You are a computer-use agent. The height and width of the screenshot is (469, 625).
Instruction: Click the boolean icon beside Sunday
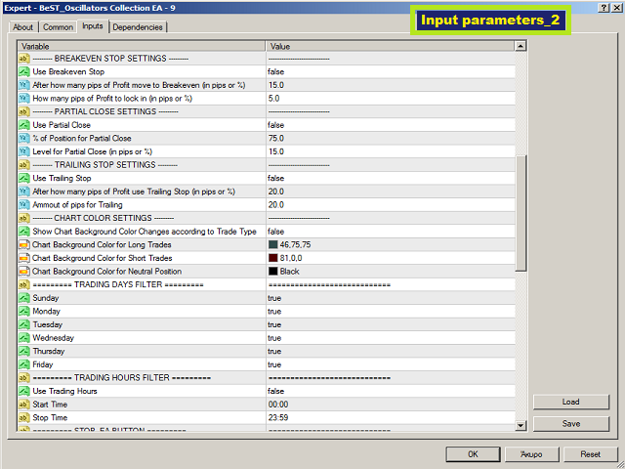[24, 298]
